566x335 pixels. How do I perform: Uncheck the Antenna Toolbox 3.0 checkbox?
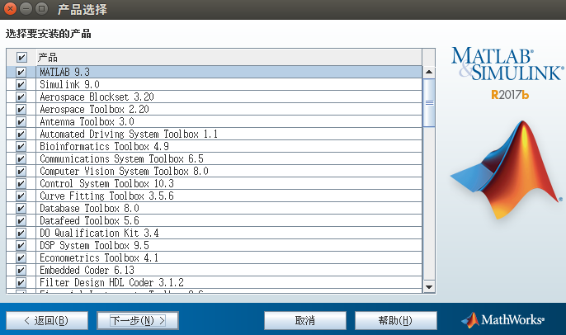[21, 121]
